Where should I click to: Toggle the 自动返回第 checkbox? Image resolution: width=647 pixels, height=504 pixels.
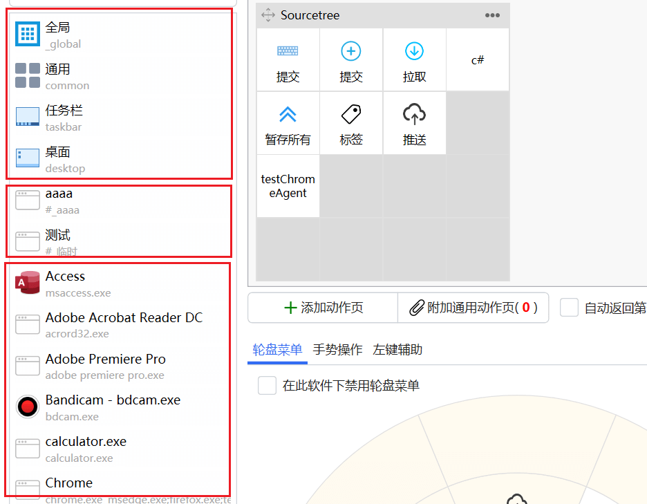(x=569, y=308)
